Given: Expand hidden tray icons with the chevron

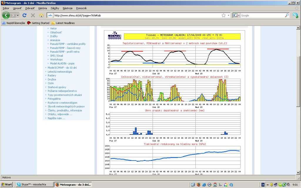Looking at the screenshot, I should point(267,185).
